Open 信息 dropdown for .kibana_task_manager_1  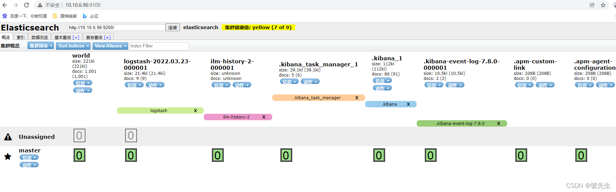[290, 82]
